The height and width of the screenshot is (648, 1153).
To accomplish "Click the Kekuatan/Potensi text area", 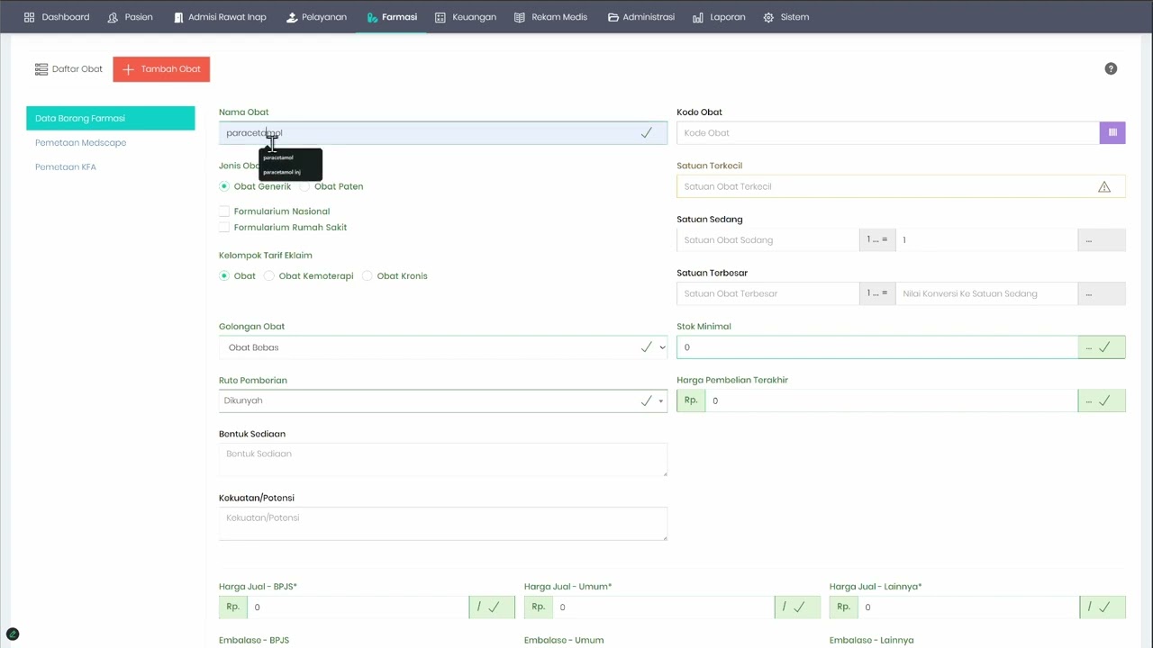I will point(443,523).
